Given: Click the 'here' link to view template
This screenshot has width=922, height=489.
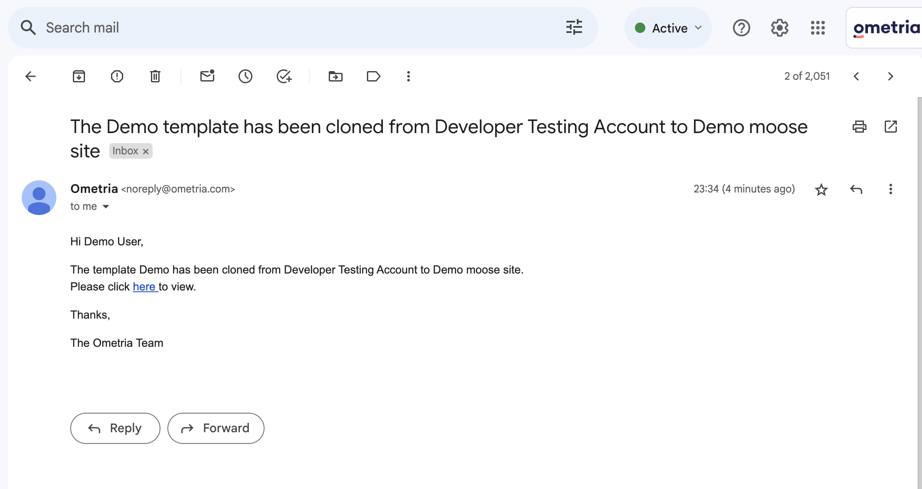Looking at the screenshot, I should click(x=144, y=287).
